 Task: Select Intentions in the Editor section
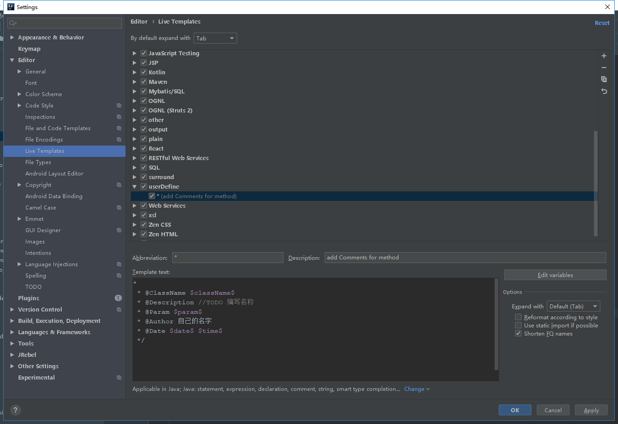click(38, 253)
